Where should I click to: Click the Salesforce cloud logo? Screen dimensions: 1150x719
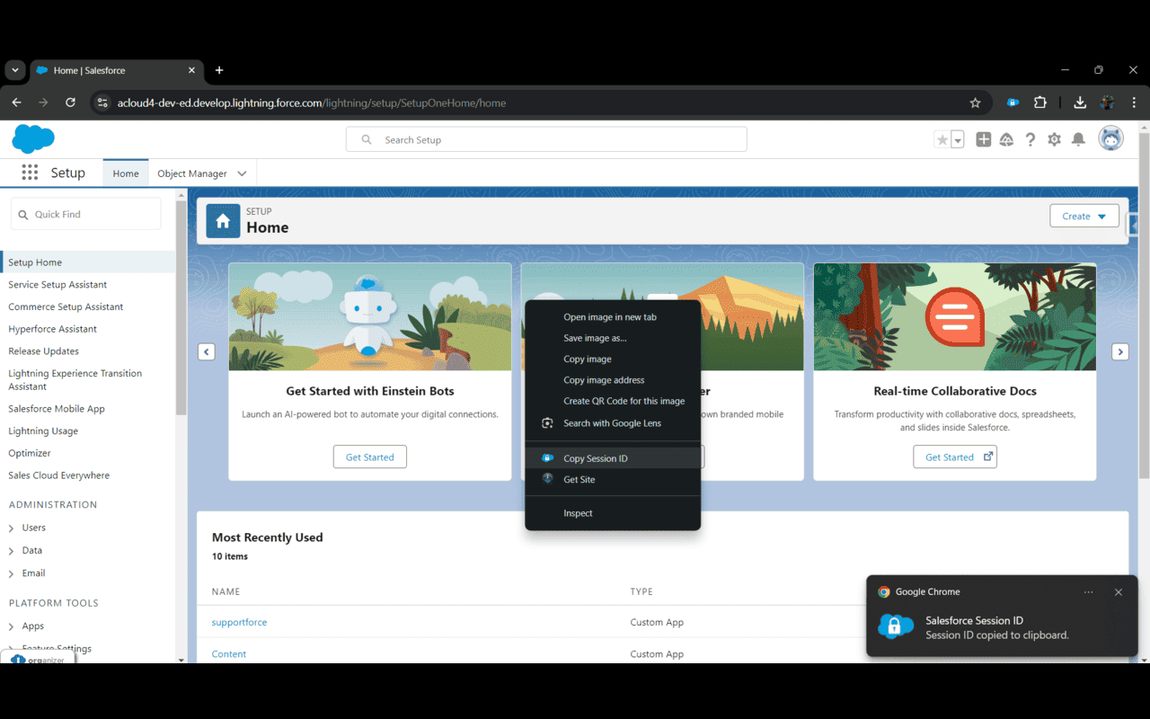pos(33,139)
